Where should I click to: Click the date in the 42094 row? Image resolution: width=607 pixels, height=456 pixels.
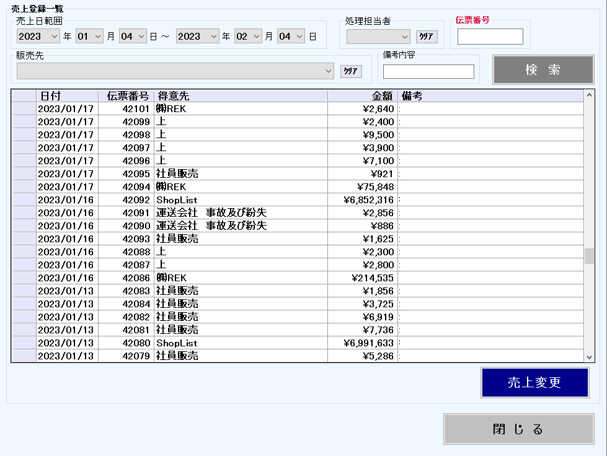click(x=66, y=187)
